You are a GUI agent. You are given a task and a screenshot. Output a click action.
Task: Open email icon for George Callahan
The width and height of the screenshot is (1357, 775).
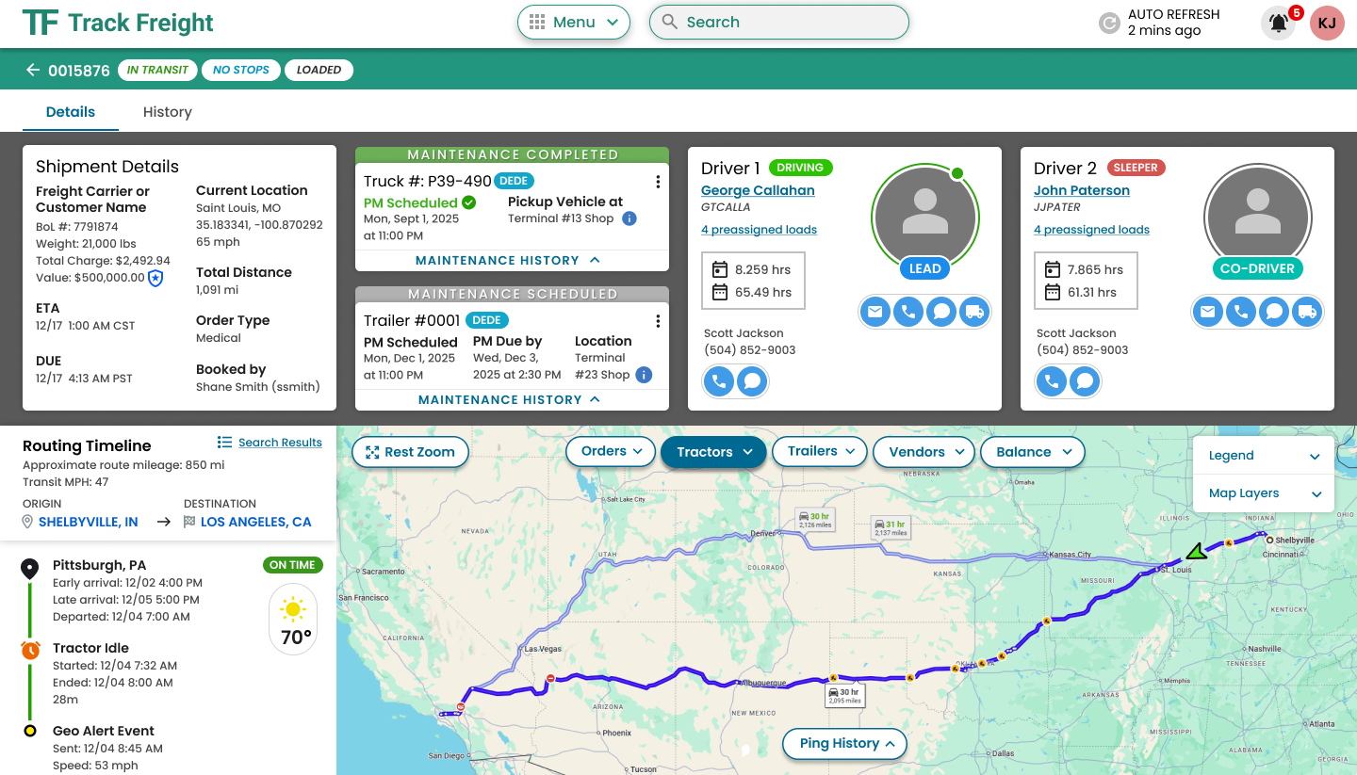point(875,311)
